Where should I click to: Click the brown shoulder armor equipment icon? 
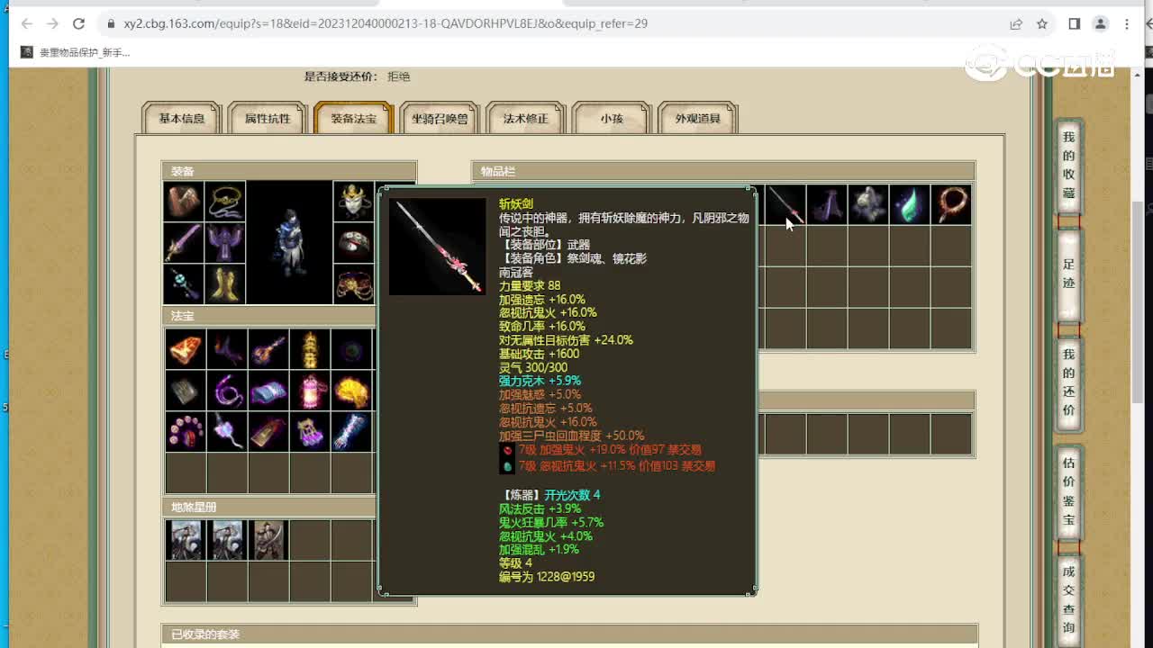(184, 202)
